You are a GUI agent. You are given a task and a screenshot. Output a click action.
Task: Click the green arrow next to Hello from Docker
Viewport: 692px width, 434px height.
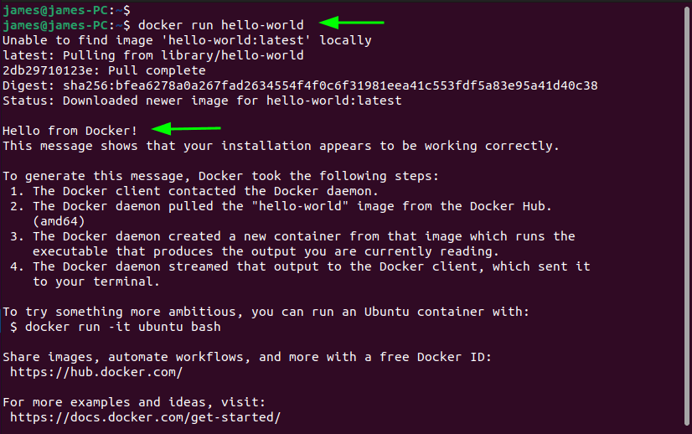186,128
